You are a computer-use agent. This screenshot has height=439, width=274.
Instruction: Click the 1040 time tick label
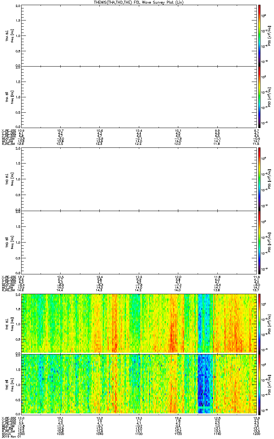(x=100, y=434)
